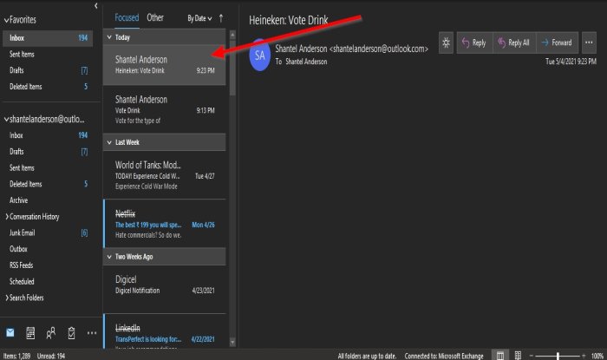Open the account Sent Items folder
Image resolution: width=607 pixels, height=360 pixels.
[x=48, y=168]
